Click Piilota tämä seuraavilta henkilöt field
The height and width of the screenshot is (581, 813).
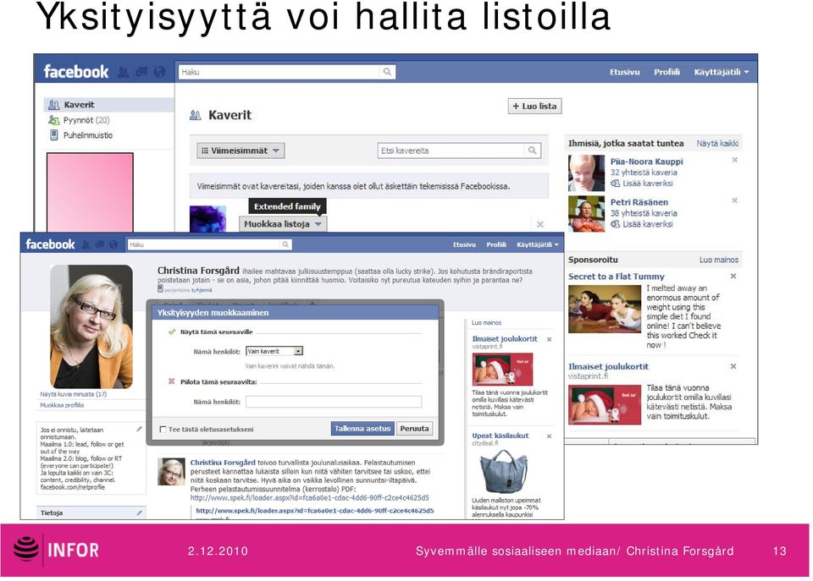click(x=334, y=402)
